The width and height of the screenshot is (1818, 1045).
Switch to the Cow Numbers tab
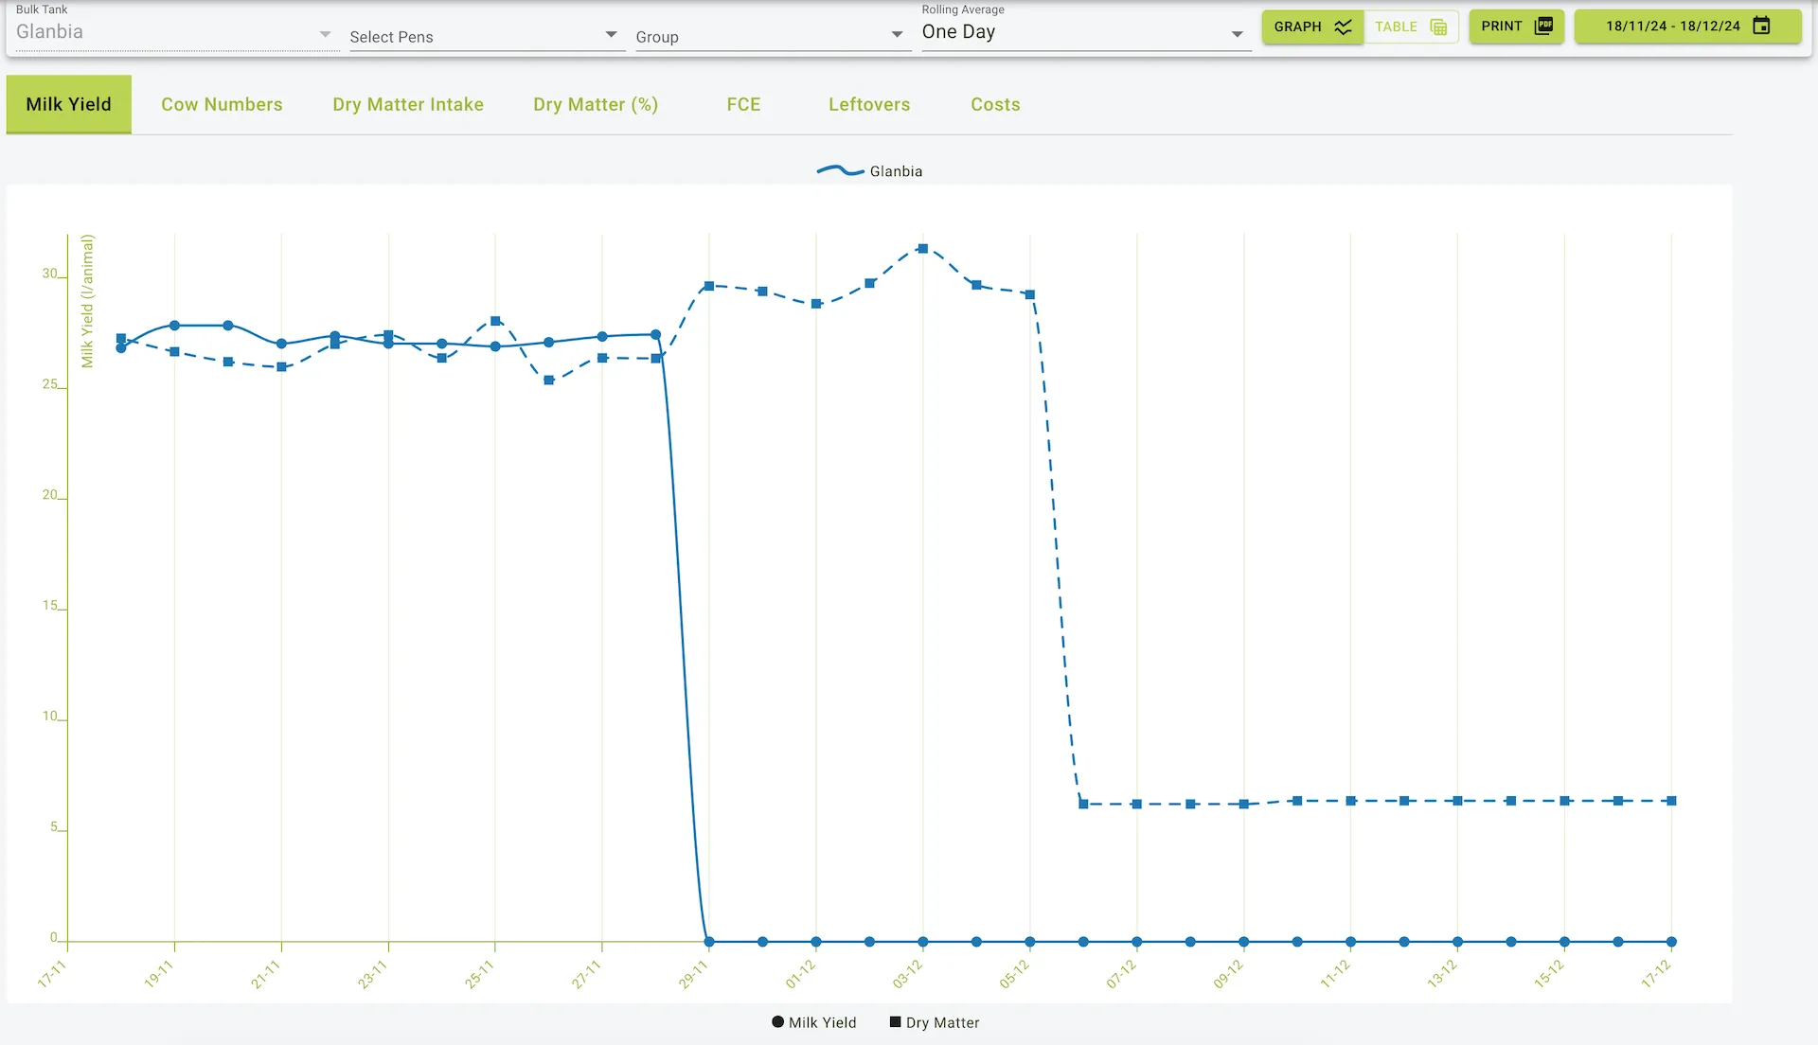point(222,104)
